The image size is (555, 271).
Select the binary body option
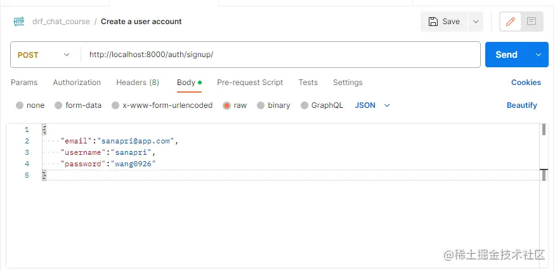click(x=273, y=105)
